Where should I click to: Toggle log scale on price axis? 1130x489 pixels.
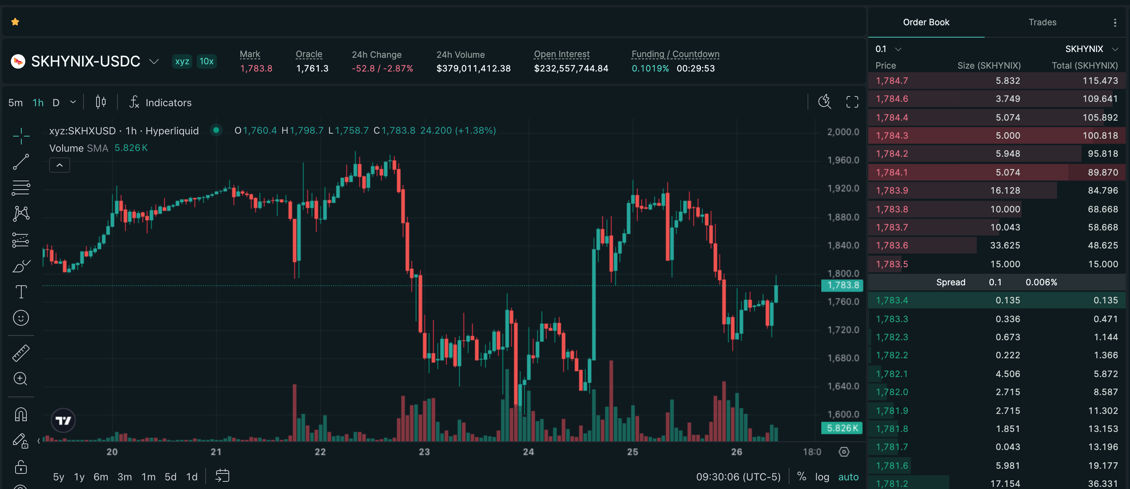822,477
